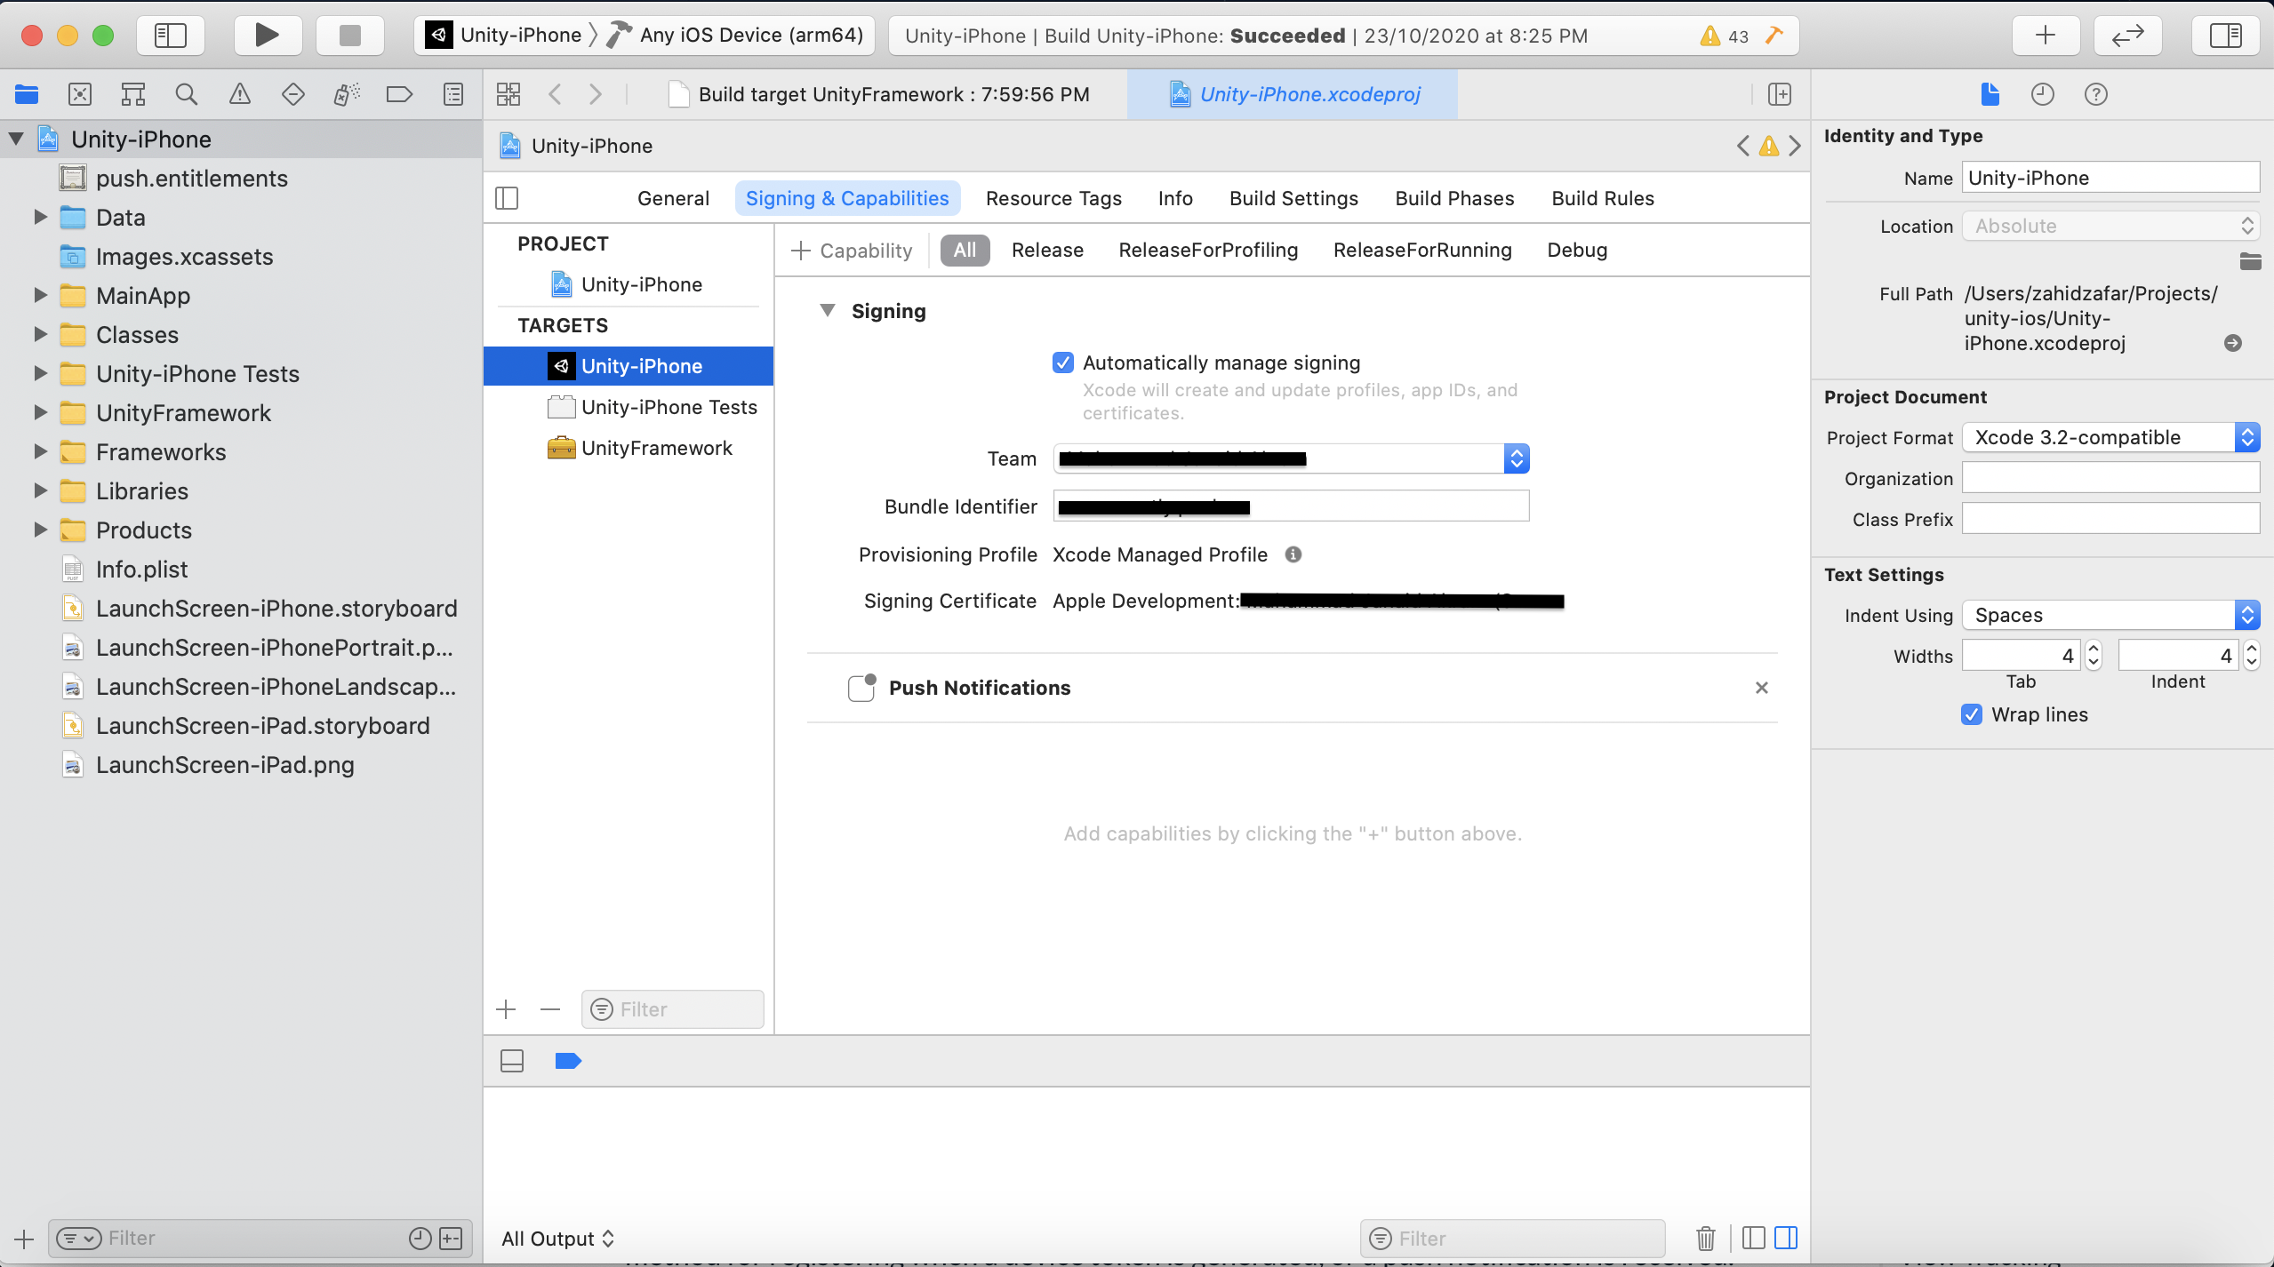This screenshot has width=2274, height=1267.
Task: Reveal project file in Finder arrow
Action: (x=2233, y=343)
